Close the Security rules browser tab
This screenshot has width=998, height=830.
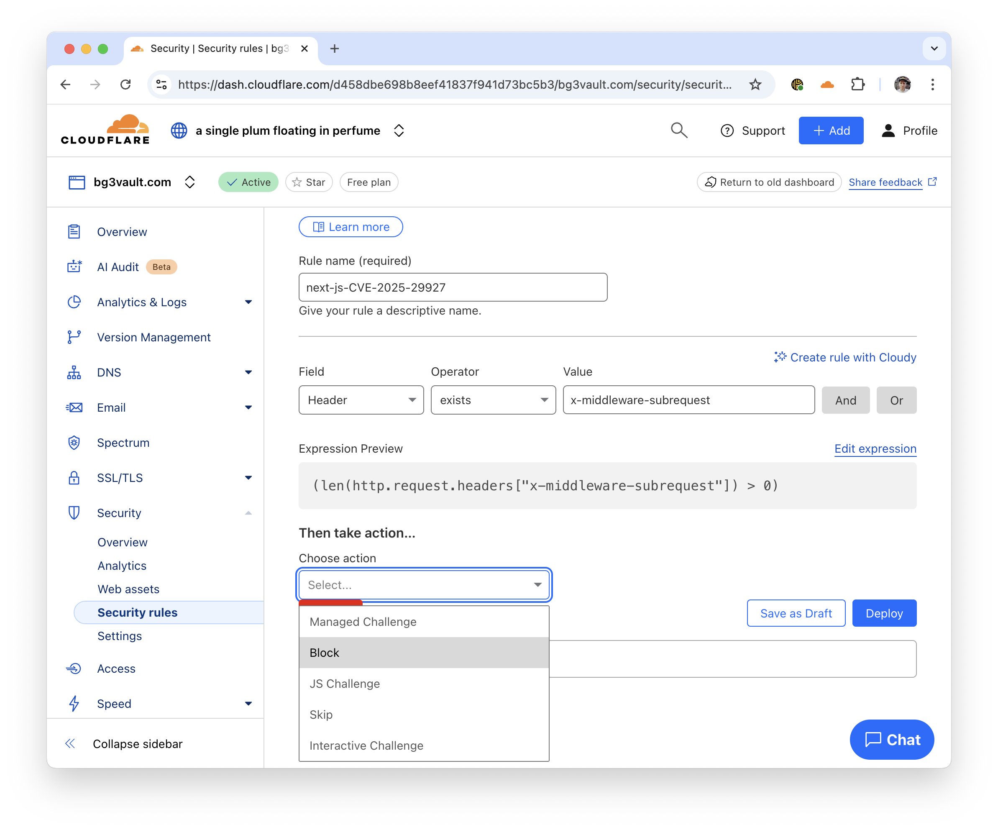click(x=305, y=49)
